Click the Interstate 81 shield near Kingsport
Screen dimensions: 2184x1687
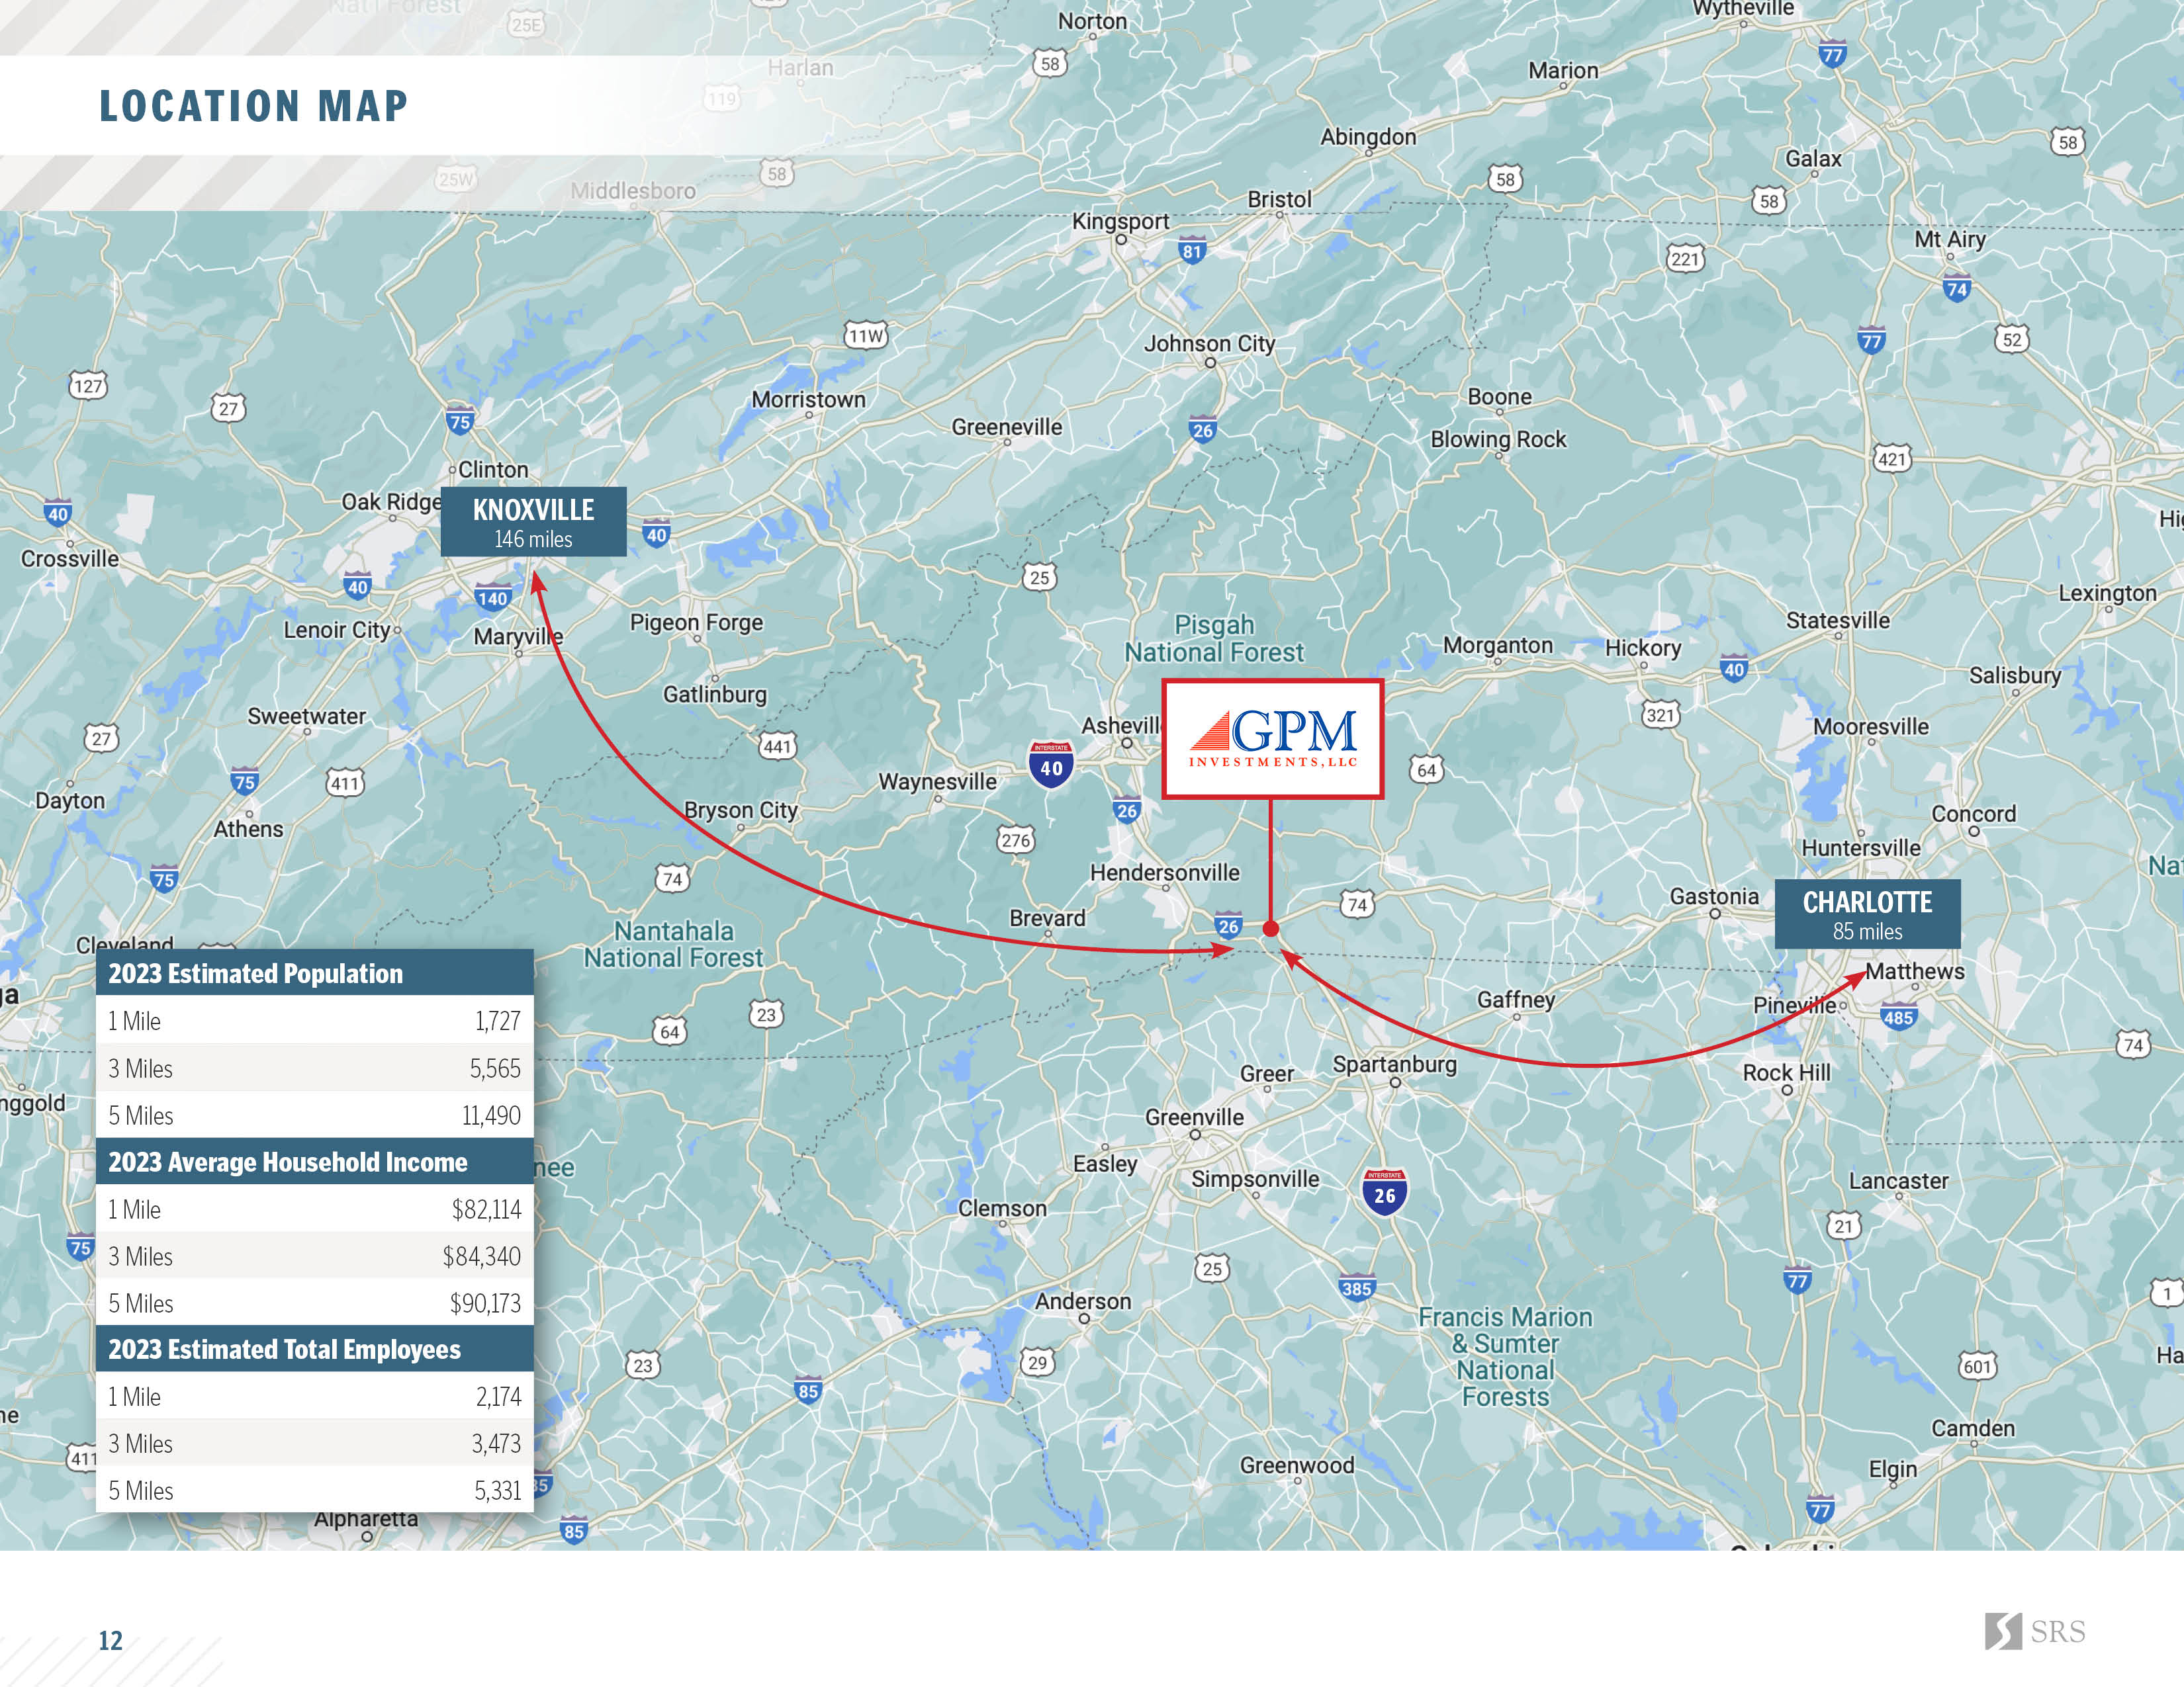pyautogui.click(x=1191, y=251)
